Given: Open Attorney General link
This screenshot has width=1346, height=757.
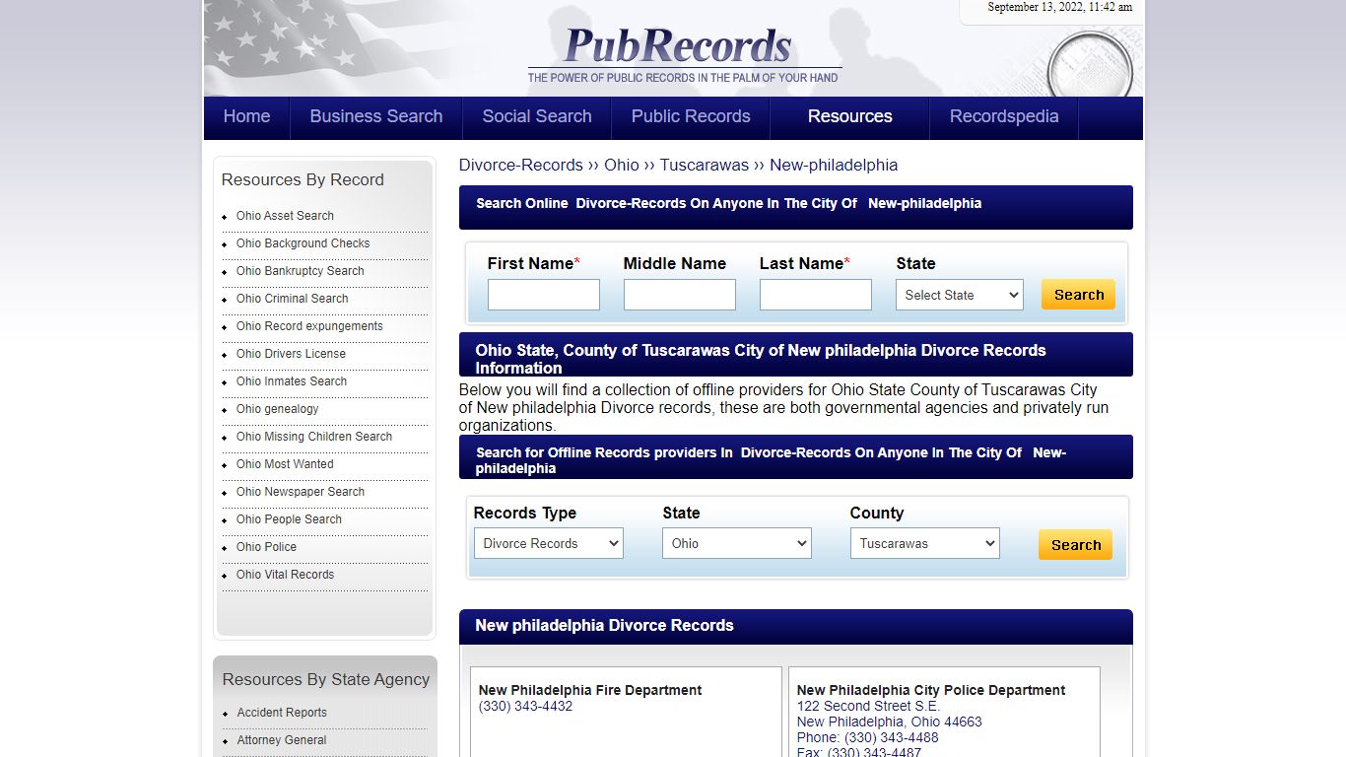Looking at the screenshot, I should (282, 740).
